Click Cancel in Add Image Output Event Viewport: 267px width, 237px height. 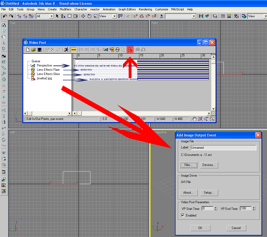click(x=236, y=228)
